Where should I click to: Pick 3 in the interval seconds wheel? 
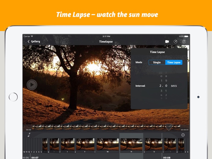161,91
